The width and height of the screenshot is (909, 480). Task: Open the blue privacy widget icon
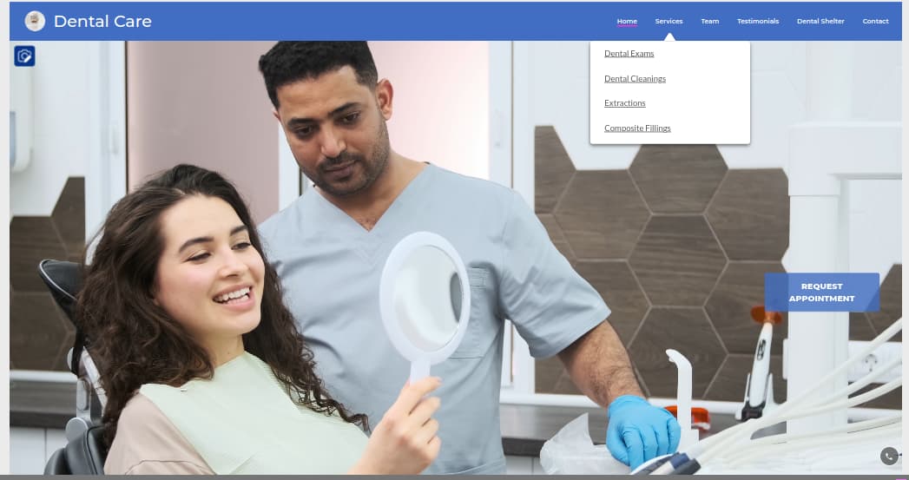click(24, 56)
